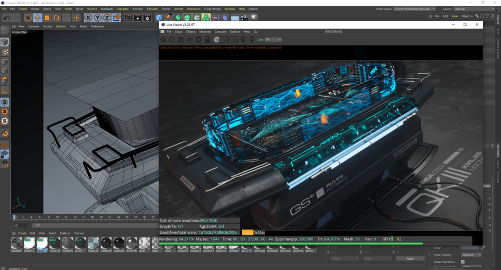
Task: Click the Undo arrow icon
Action: pyautogui.click(x=6, y=18)
